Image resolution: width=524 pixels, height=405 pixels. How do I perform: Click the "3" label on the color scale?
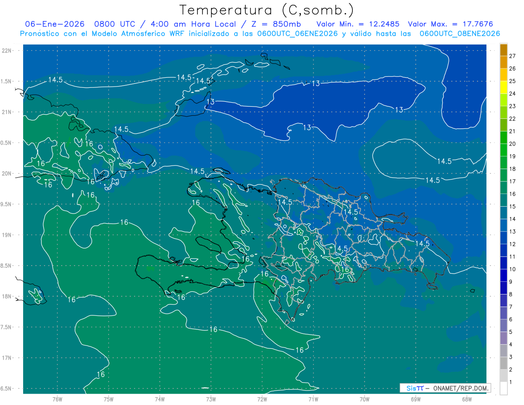pyautogui.click(x=511, y=357)
